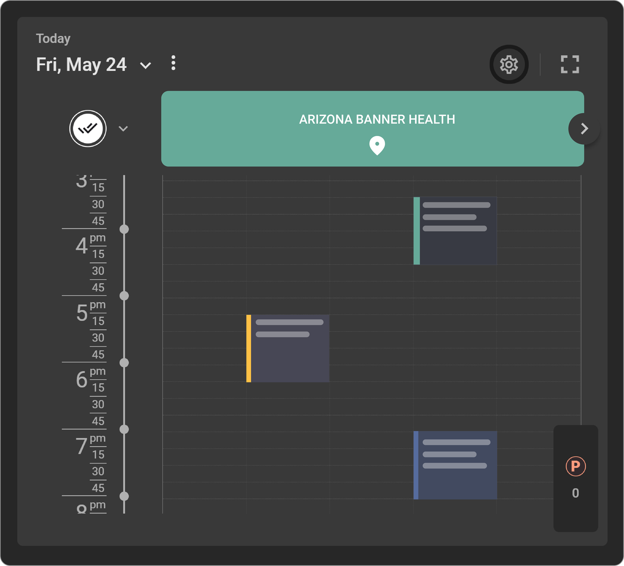
Task: Go to next location with right arrow
Action: tap(584, 128)
